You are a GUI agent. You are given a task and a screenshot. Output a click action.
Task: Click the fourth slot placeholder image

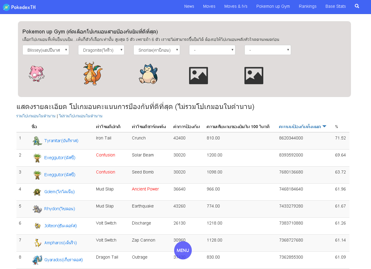[x=198, y=76]
